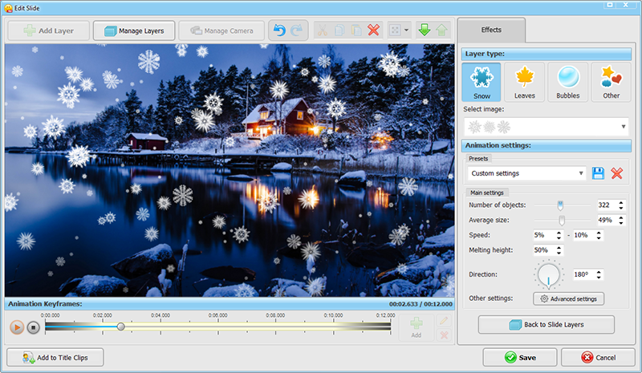Save preset using blue floppy disk icon
This screenshot has width=642, height=373.
point(598,173)
